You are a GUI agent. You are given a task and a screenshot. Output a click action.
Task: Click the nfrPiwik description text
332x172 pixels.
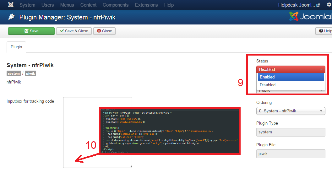click(14, 82)
